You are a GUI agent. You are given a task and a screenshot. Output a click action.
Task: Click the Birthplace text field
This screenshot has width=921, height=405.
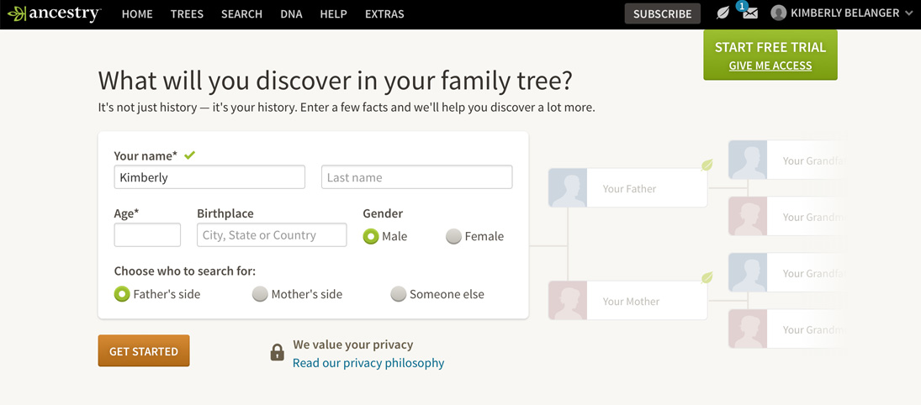272,235
